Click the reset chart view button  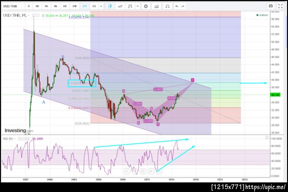[143, 171]
